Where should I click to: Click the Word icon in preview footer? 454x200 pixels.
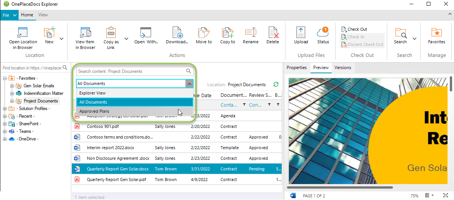pos(293,195)
